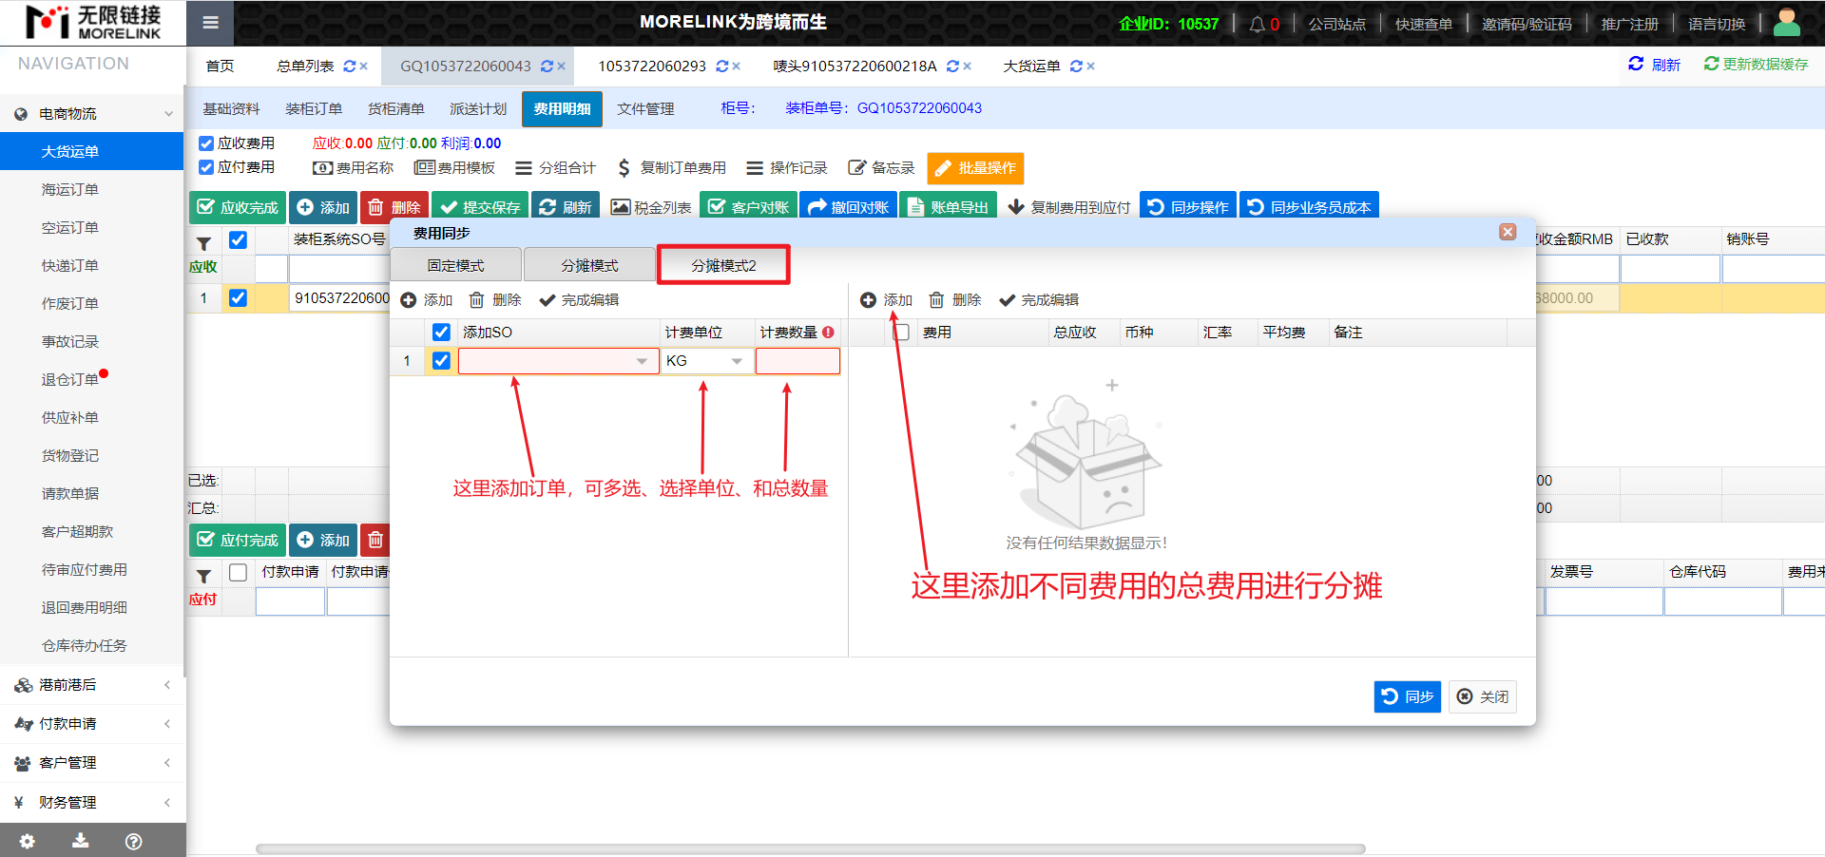Open the notification bell icon
Screen dimensions: 1825x857
(x=1257, y=24)
